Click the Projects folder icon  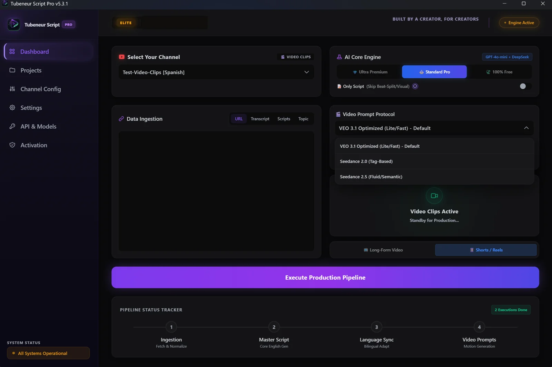tap(12, 70)
